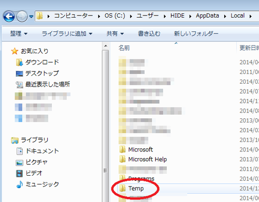The height and width of the screenshot is (202, 259).
Task: Open the ビデオ library
Action: click(x=34, y=173)
